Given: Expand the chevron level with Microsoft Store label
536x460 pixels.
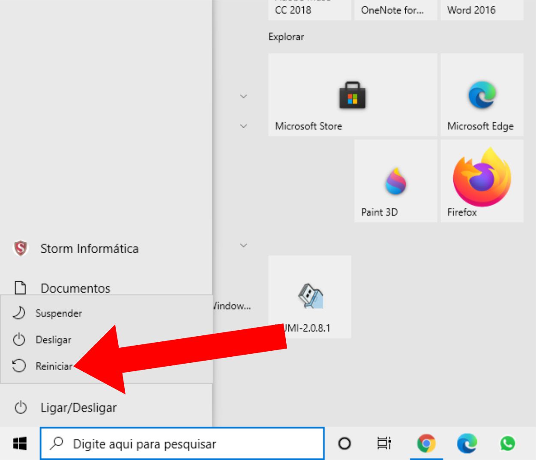Looking at the screenshot, I should click(x=243, y=126).
